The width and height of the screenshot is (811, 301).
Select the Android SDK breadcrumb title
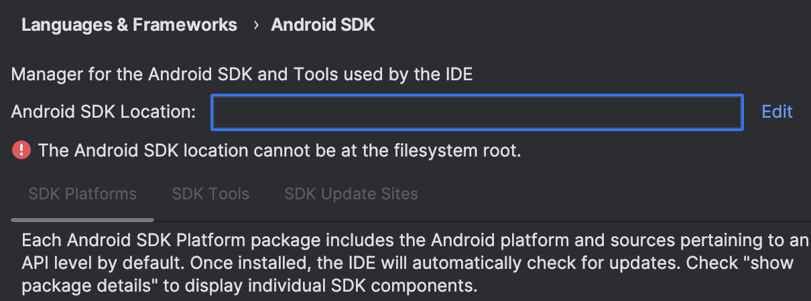click(x=322, y=25)
